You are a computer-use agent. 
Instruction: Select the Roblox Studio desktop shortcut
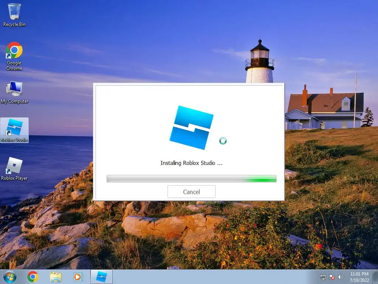pyautogui.click(x=14, y=131)
